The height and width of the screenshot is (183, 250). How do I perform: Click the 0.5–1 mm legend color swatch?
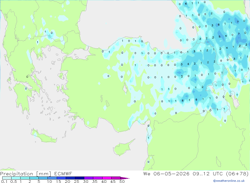[x=16, y=178]
